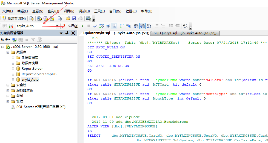
Task: Open the File (文件) menu
Action: tap(7, 11)
